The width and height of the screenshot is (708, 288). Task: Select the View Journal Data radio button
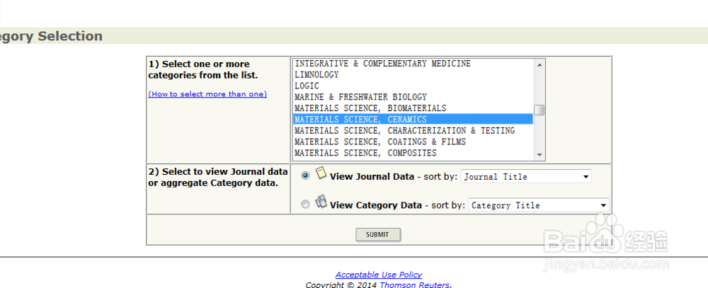(305, 175)
